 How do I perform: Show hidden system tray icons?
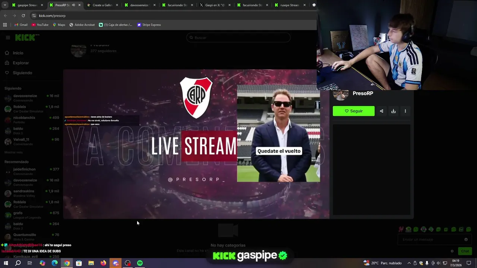coord(409,263)
